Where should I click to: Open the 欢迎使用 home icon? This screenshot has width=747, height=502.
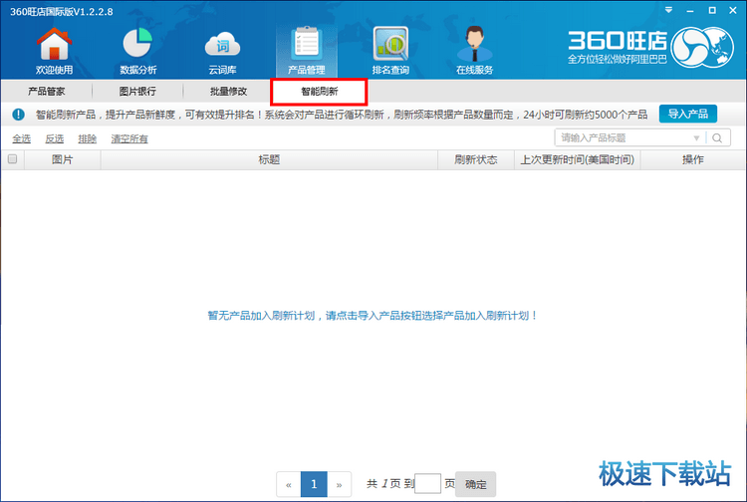pos(55,51)
